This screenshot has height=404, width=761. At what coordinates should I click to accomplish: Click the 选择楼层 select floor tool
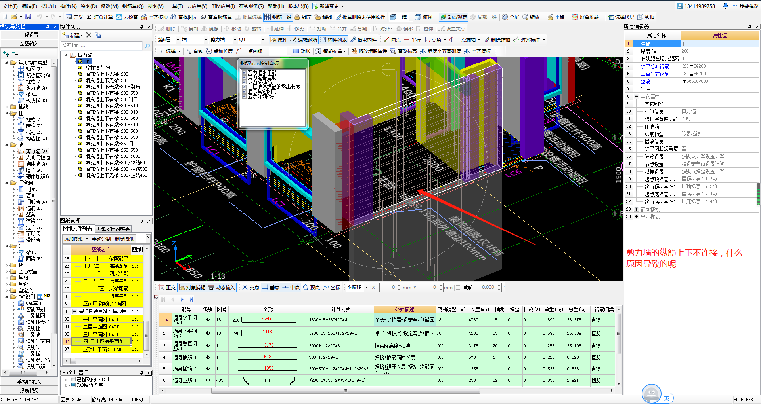(x=621, y=17)
